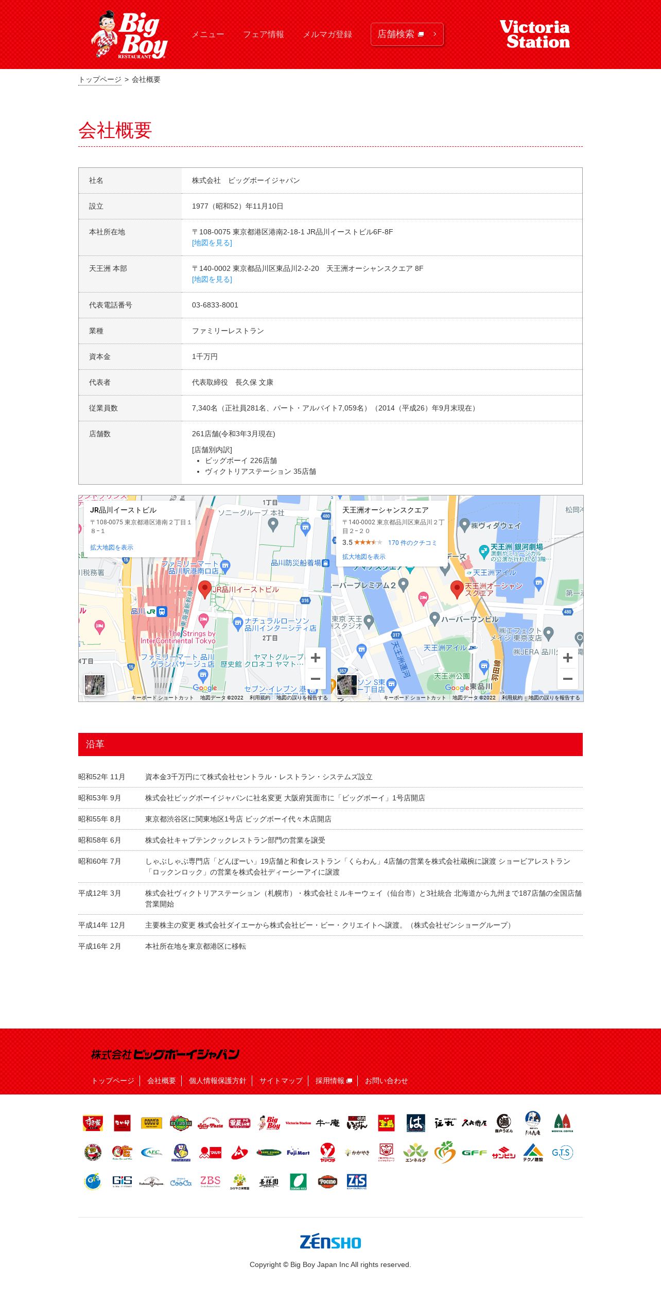The height and width of the screenshot is (1301, 661).
Task: Click the Big Boy restaurant logo in header
Action: [x=129, y=35]
